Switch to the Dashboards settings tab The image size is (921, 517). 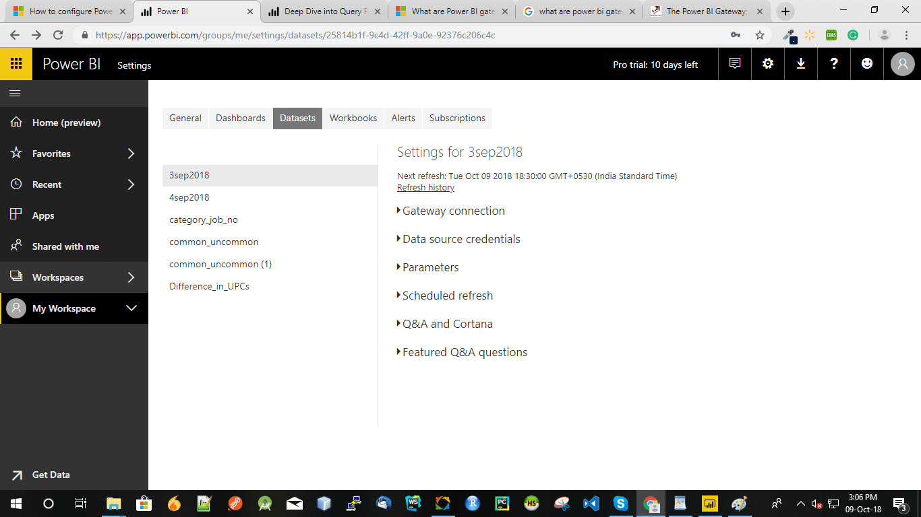(x=241, y=118)
